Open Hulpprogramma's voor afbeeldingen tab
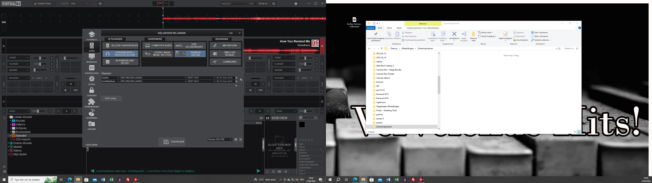Image resolution: width=652 pixels, height=183 pixels. (x=423, y=28)
